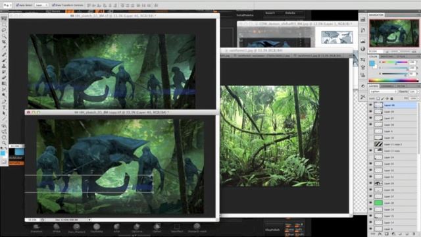This screenshot has width=421, height=237.
Task: Select the Eyedropper tool
Action: [x=4, y=48]
